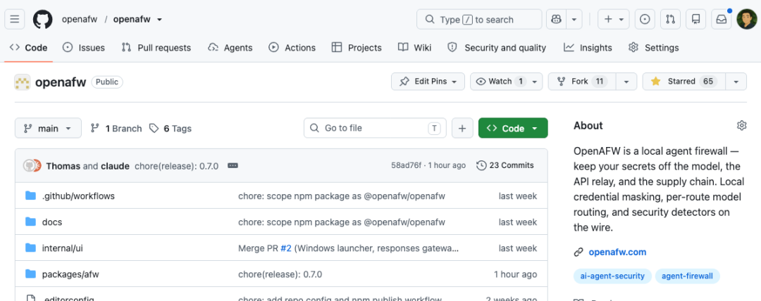Viewport: 761px width, 301px height.
Task: Click the packages/afw folder icon
Action: click(30, 274)
